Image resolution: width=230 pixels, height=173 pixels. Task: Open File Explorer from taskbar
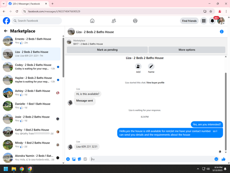point(14,169)
